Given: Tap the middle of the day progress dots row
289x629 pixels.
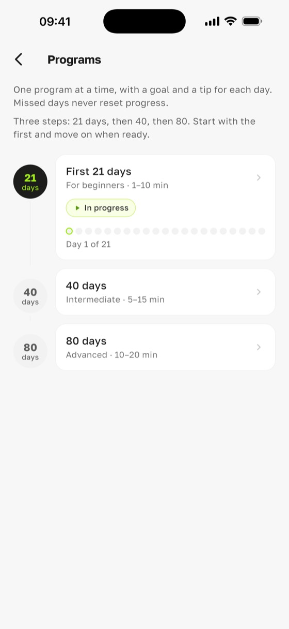Looking at the screenshot, I should [166, 231].
